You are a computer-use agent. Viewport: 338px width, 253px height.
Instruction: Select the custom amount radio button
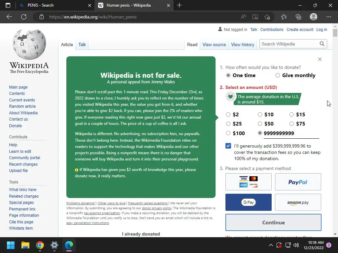(x=260, y=133)
